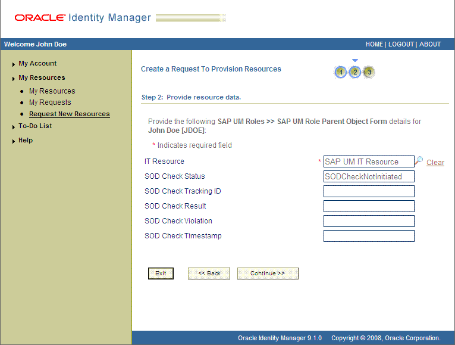Click LOGOUT in the top bar
Screen dimensions: 455x345
(x=401, y=44)
